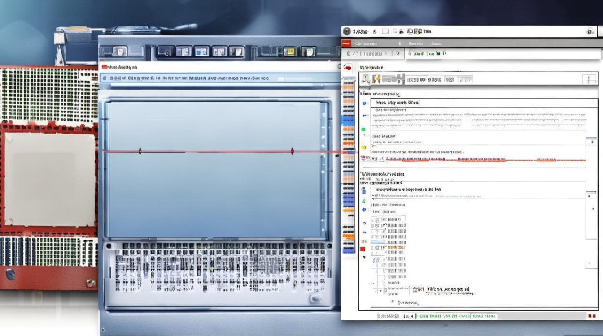Click the red squares in right window's bottom-right corner
Viewport: 603px width, 336px height.
592,316
